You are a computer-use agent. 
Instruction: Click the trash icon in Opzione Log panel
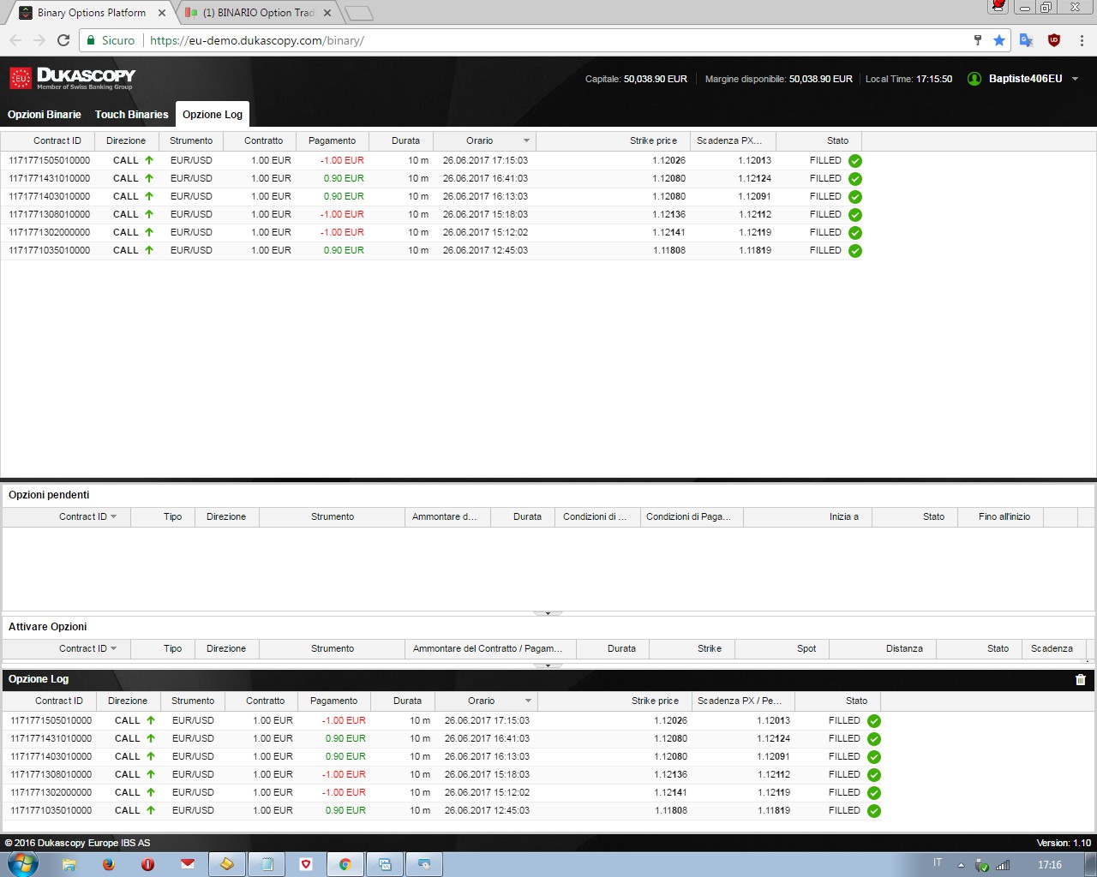point(1081,679)
